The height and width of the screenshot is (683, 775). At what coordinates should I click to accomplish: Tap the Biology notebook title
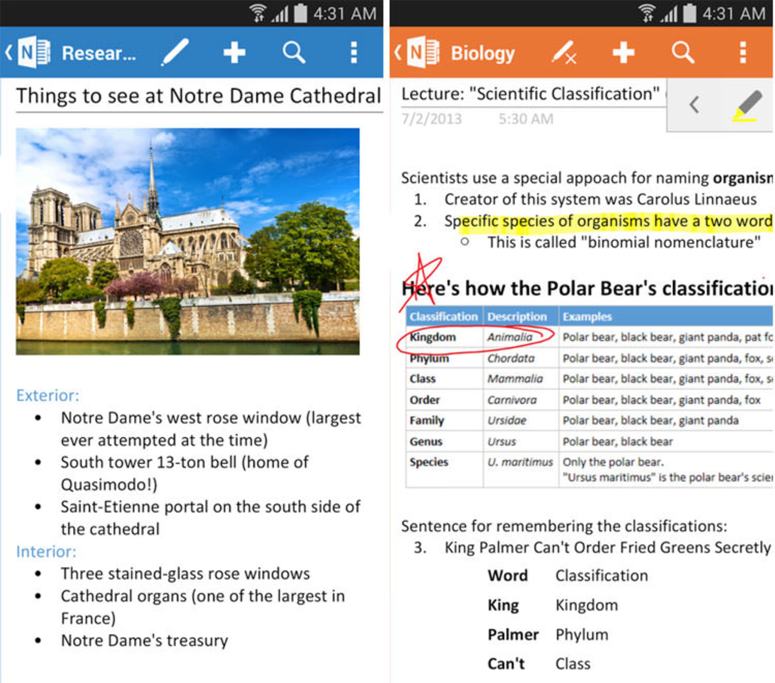(x=482, y=53)
